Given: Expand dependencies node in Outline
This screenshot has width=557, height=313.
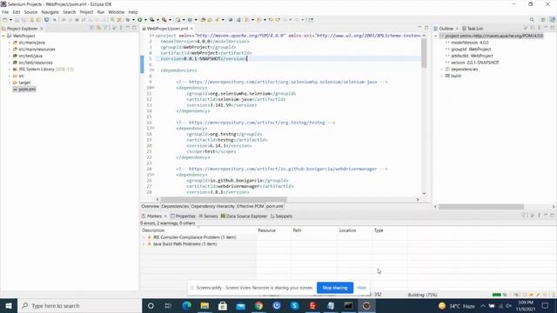Looking at the screenshot, I should tap(442, 70).
